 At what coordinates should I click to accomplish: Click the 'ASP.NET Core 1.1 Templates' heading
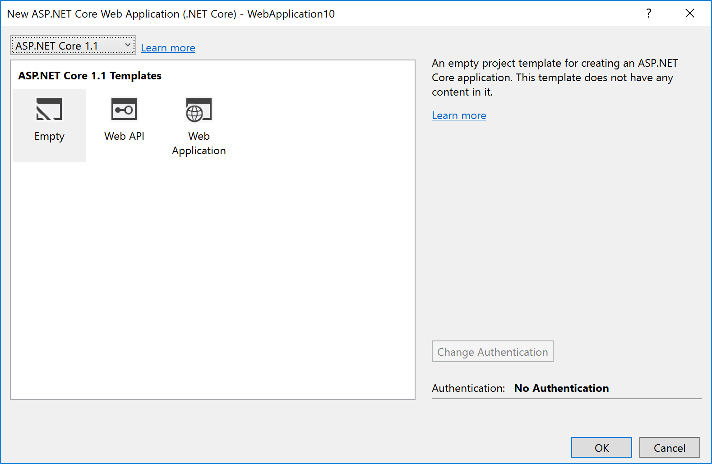90,76
